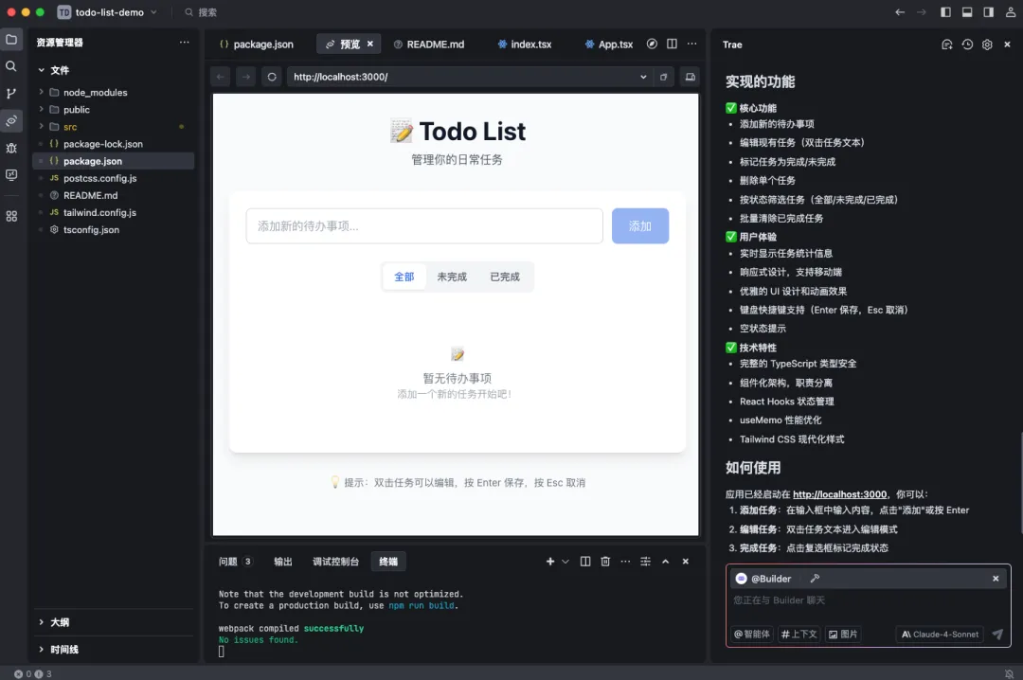The image size is (1023, 680).
Task: Open the Extensions grid icon in activity bar
Action: coord(11,216)
